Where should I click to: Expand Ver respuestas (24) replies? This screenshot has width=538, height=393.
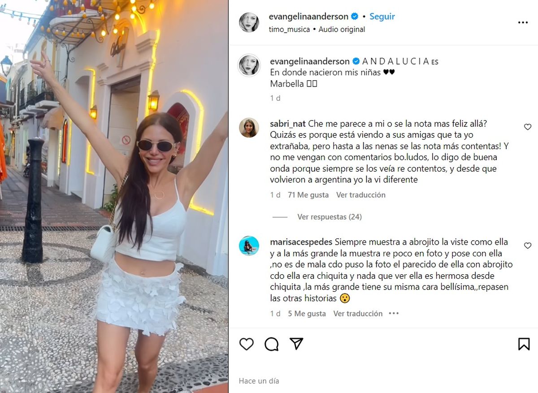330,217
